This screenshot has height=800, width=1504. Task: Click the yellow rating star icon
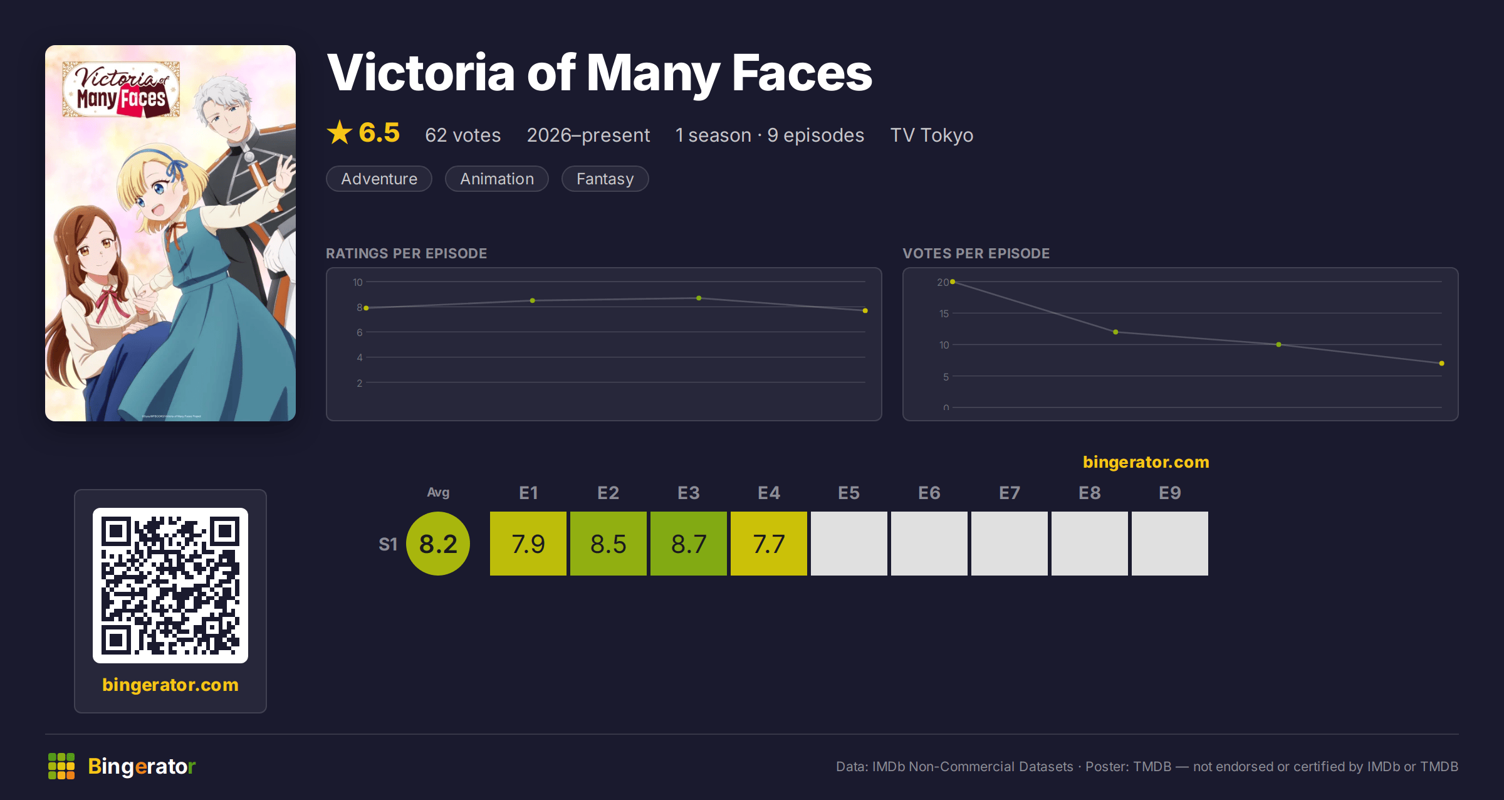pos(340,133)
